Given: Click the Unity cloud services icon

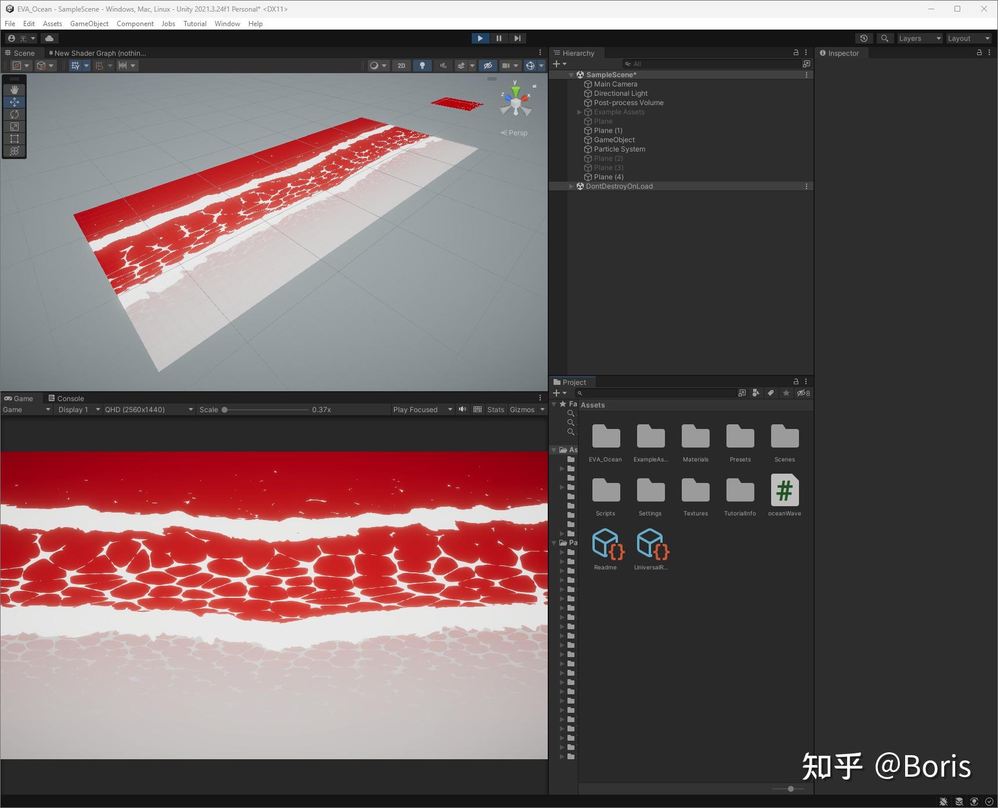Looking at the screenshot, I should coord(49,38).
